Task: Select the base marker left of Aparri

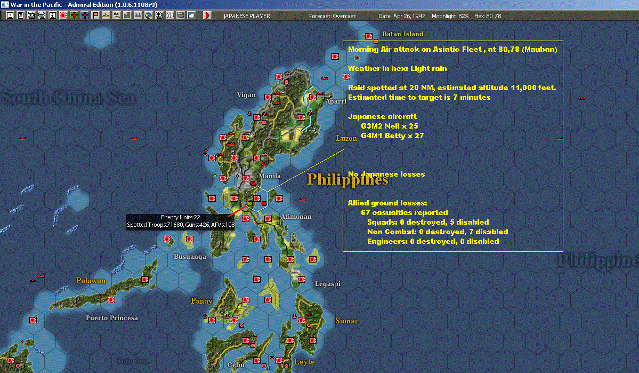Action: click(x=313, y=97)
